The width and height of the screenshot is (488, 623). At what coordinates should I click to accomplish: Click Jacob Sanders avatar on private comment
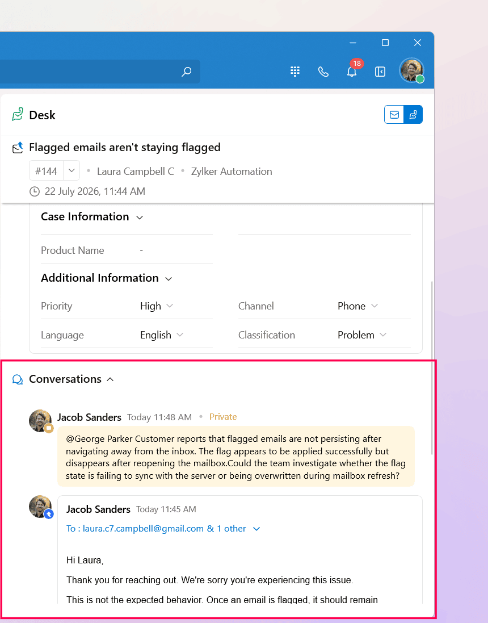pyautogui.click(x=40, y=421)
